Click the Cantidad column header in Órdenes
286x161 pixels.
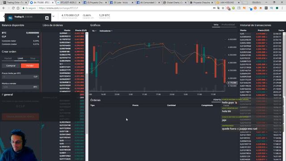pos(171,106)
